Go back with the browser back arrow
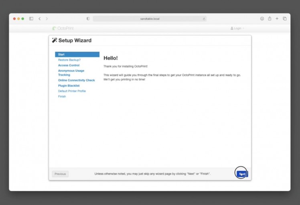 (40, 18)
